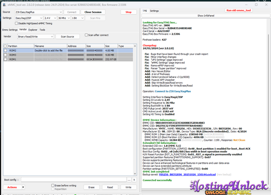This screenshot has height=195, width=271.
Task: Clear Boot config with the X button
Action: 134,179
